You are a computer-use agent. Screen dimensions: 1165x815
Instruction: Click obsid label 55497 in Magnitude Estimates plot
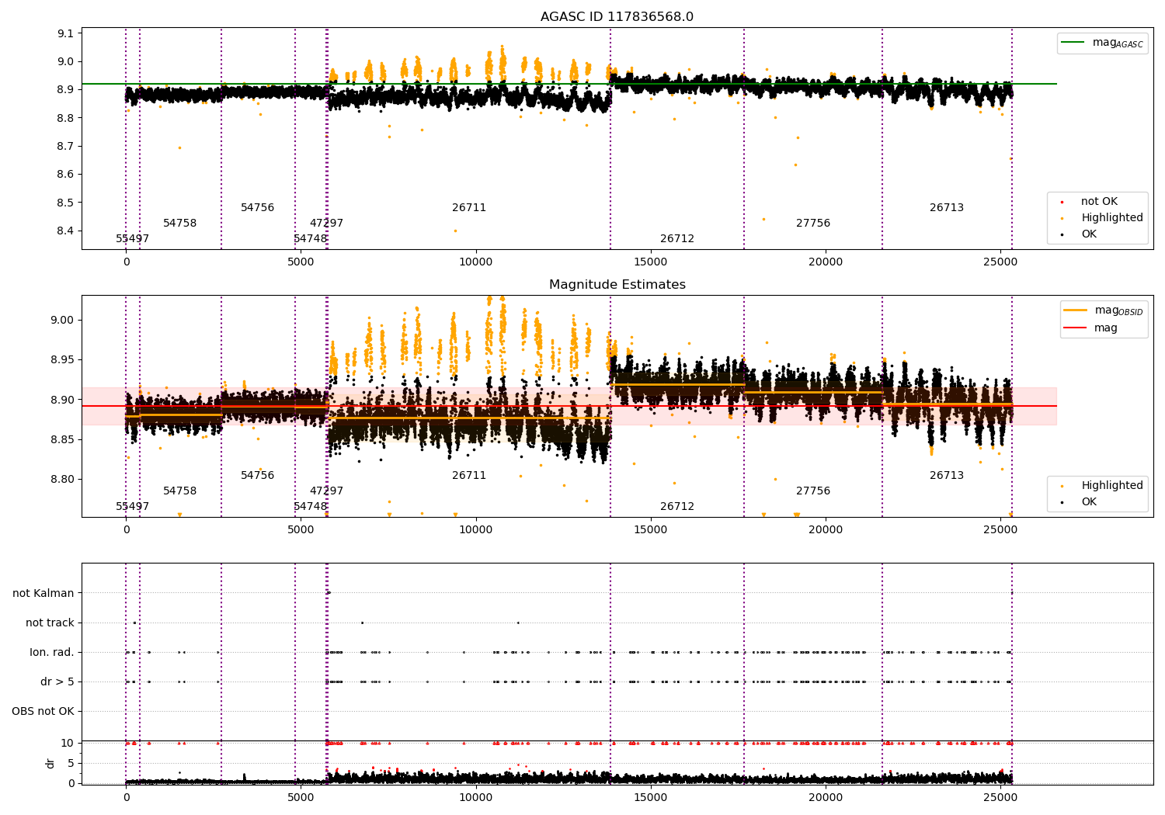132,507
